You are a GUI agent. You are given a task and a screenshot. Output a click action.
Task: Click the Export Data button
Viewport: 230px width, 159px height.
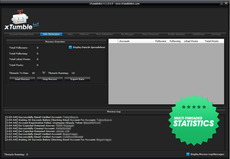pyautogui.click(x=77, y=79)
